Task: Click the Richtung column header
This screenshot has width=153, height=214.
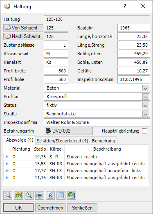Action: (x=21, y=149)
